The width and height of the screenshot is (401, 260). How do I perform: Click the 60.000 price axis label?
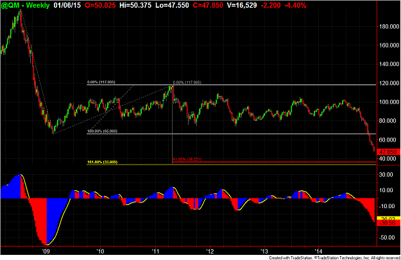pyautogui.click(x=389, y=140)
